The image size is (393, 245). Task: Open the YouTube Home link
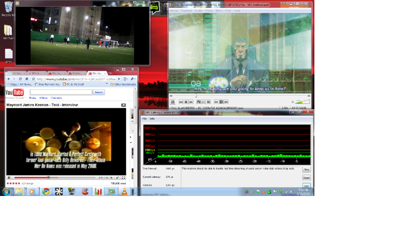pyautogui.click(x=33, y=98)
